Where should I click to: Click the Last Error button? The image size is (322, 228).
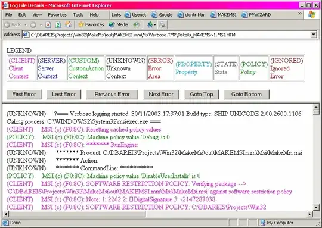[64, 94]
